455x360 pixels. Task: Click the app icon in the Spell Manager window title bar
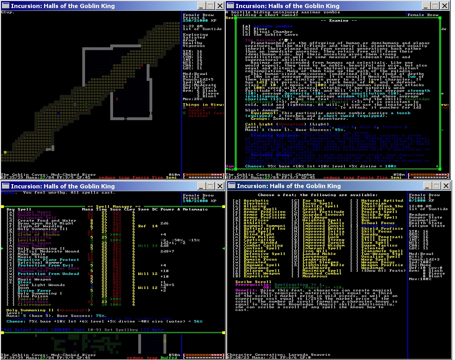6,186
